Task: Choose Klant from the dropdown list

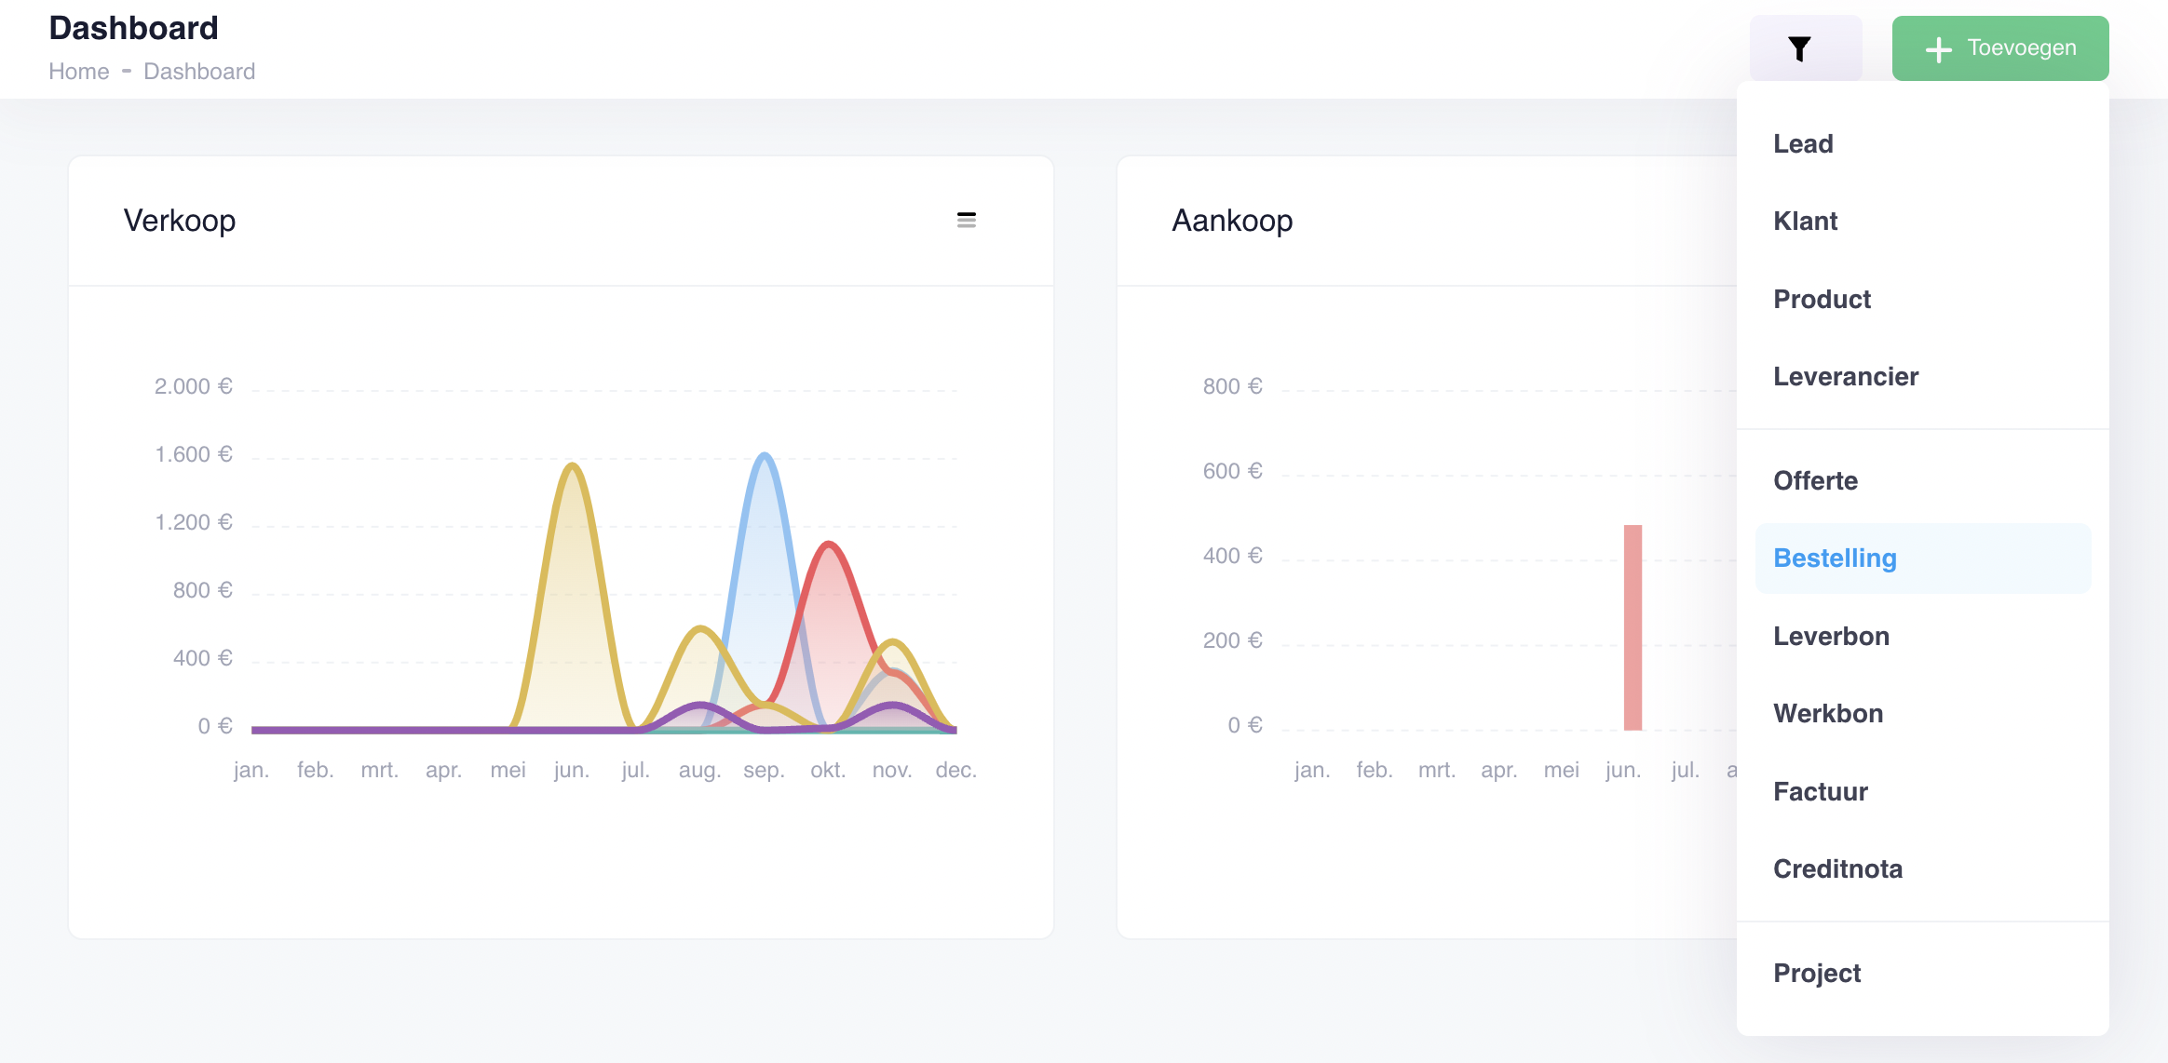Action: point(1806,221)
